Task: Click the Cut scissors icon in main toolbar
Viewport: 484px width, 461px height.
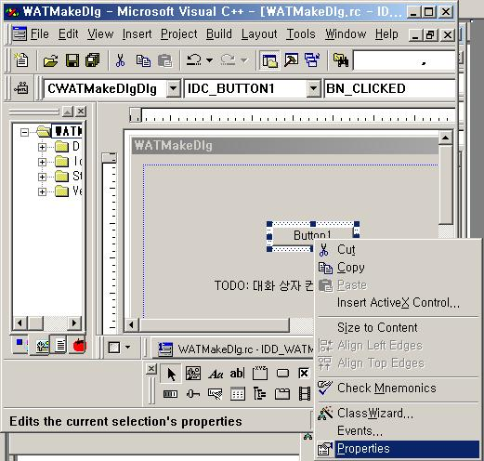Action: click(120, 60)
